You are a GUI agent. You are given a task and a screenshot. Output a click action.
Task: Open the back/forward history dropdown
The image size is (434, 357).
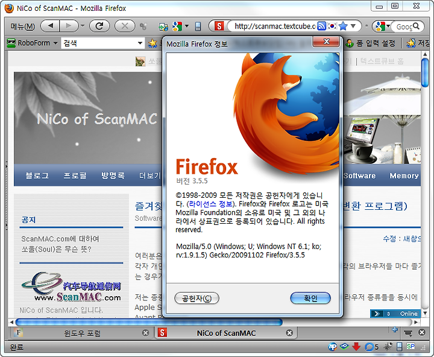(x=83, y=26)
